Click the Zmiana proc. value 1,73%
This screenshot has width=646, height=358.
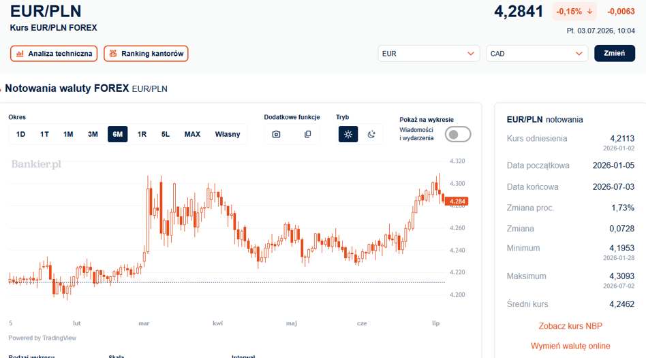pyautogui.click(x=623, y=208)
